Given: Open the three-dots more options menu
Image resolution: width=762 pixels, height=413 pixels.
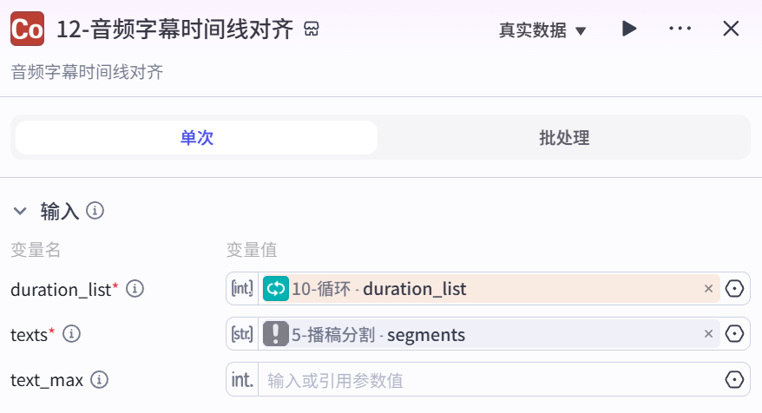Looking at the screenshot, I should 680,29.
